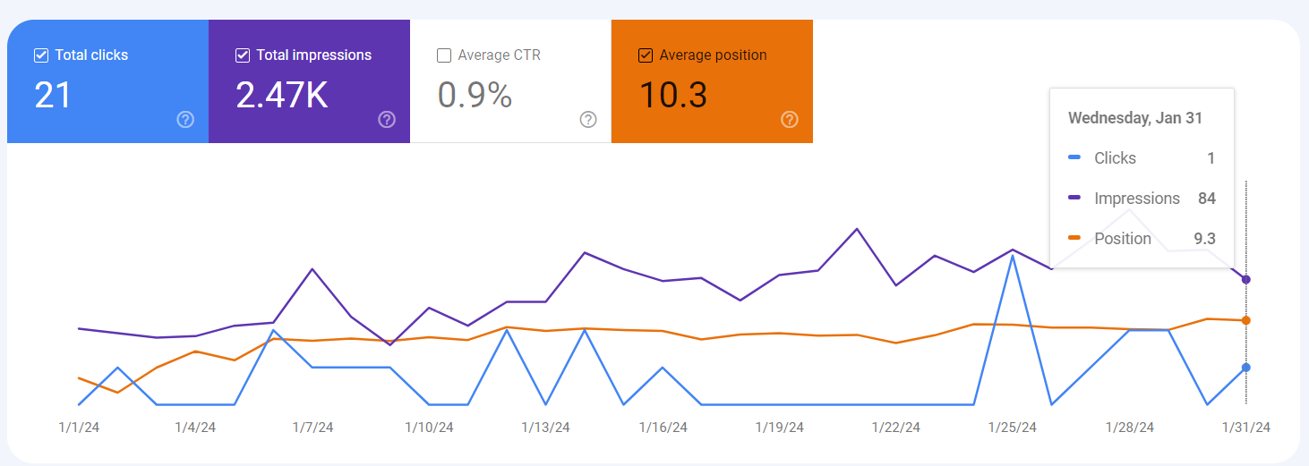Image resolution: width=1309 pixels, height=466 pixels.
Task: Uncheck the Average position checkbox
Action: coord(646,55)
